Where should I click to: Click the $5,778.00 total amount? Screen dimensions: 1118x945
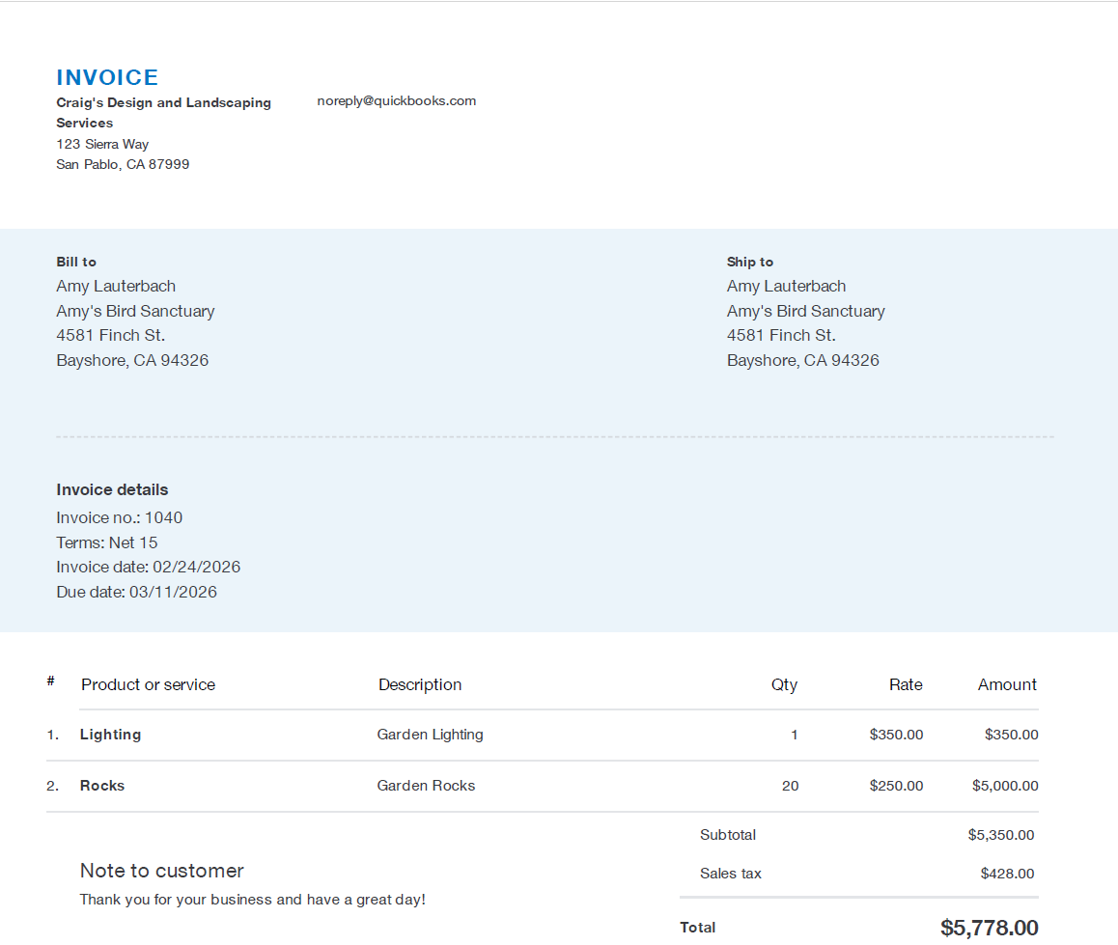coord(989,928)
